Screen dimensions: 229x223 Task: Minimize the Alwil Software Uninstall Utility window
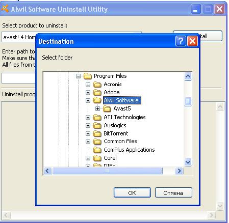[x=196, y=9]
